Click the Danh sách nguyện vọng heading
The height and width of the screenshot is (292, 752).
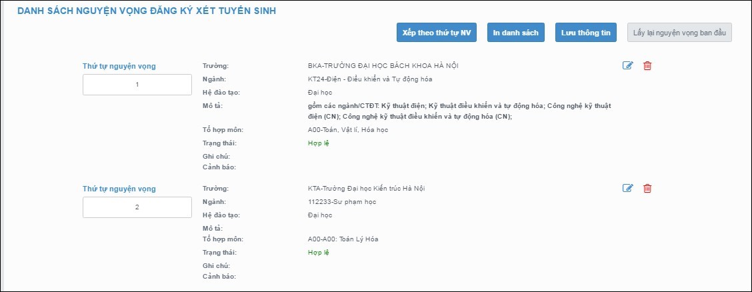coord(147,11)
